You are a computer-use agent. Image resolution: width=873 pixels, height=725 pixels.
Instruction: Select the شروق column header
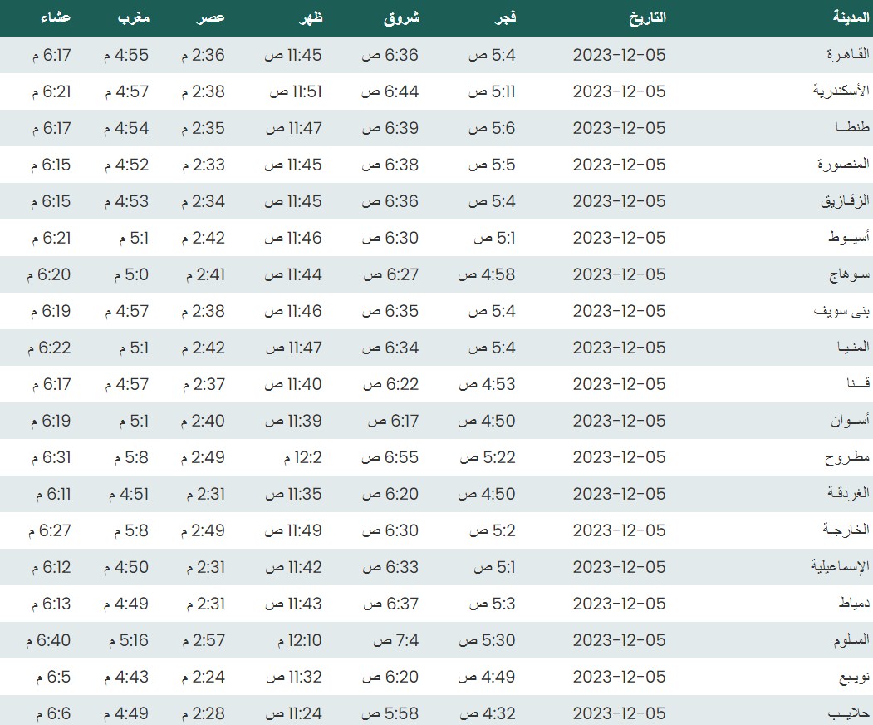click(x=403, y=17)
